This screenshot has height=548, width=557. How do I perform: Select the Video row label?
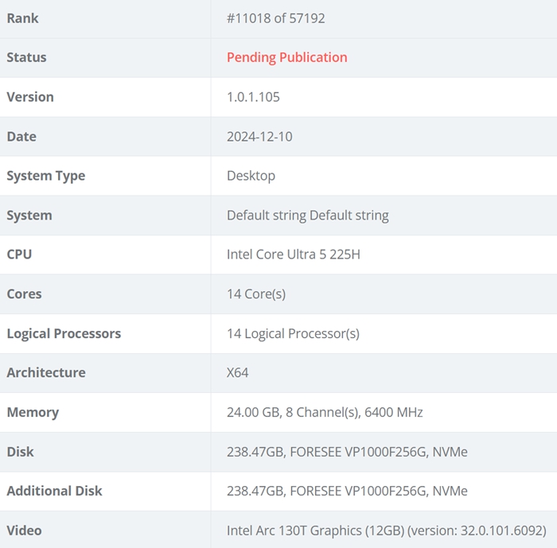(x=24, y=531)
